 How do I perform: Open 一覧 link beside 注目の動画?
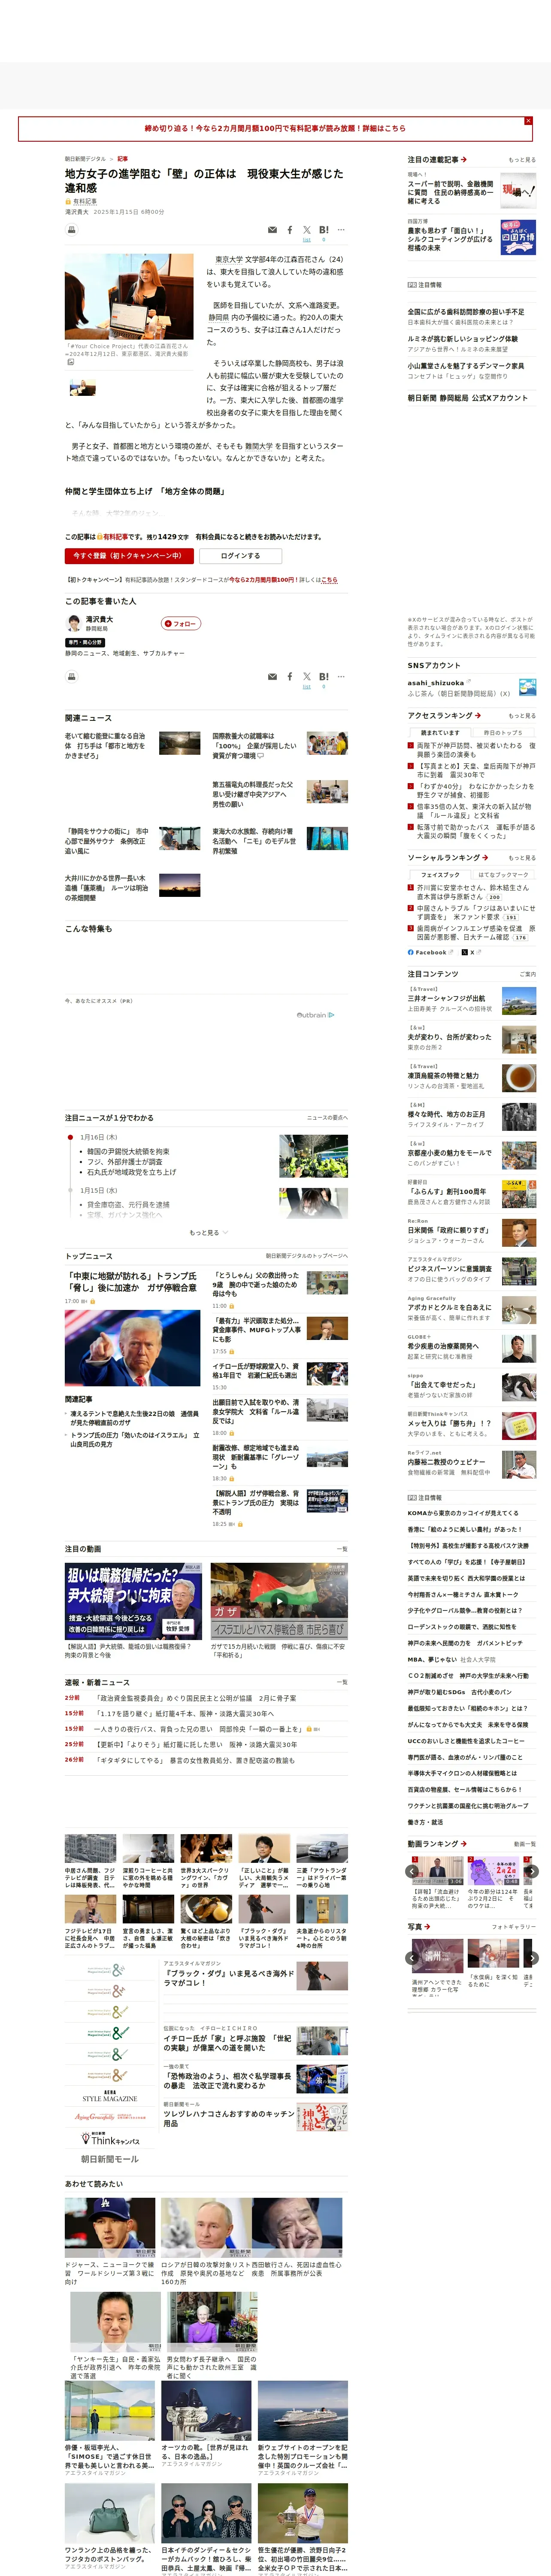(x=343, y=1549)
